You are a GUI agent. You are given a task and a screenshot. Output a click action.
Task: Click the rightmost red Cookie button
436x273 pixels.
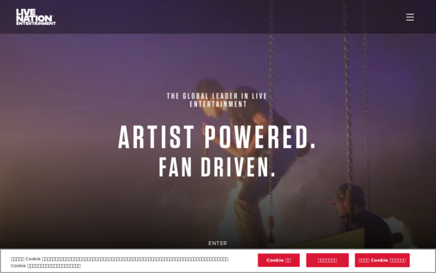[x=382, y=260]
